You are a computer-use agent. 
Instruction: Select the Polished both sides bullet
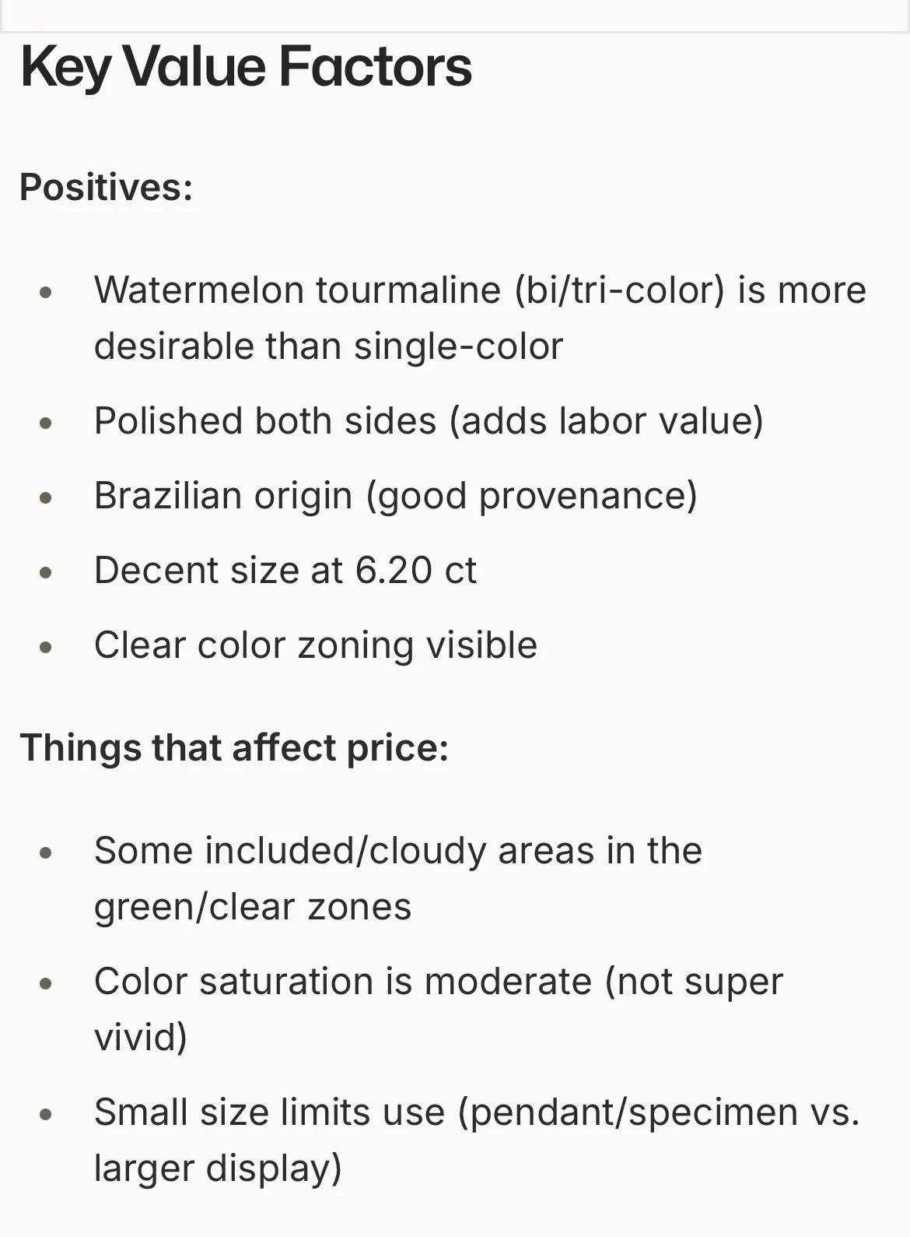tap(429, 421)
